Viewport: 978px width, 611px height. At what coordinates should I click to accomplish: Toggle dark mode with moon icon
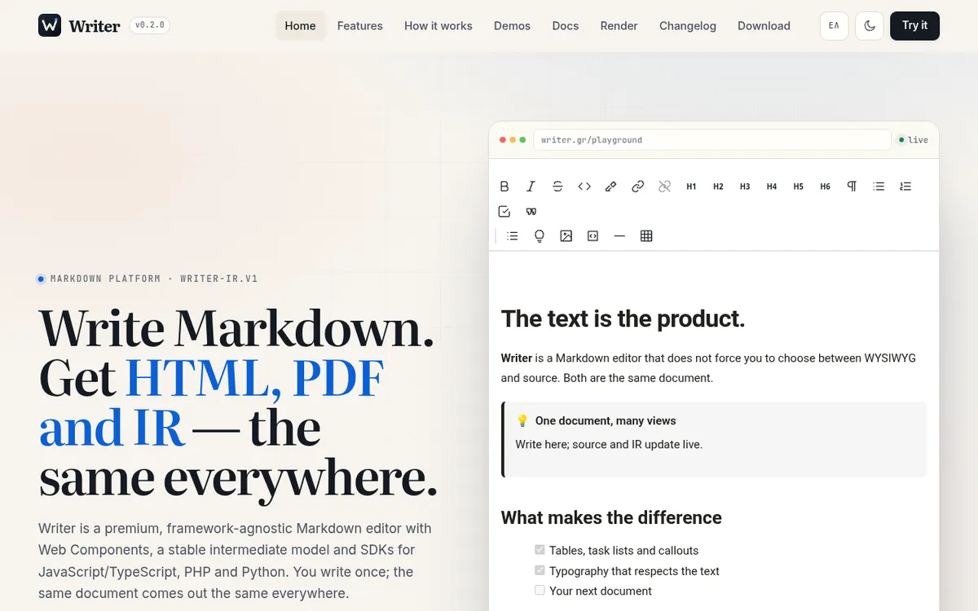(x=870, y=26)
